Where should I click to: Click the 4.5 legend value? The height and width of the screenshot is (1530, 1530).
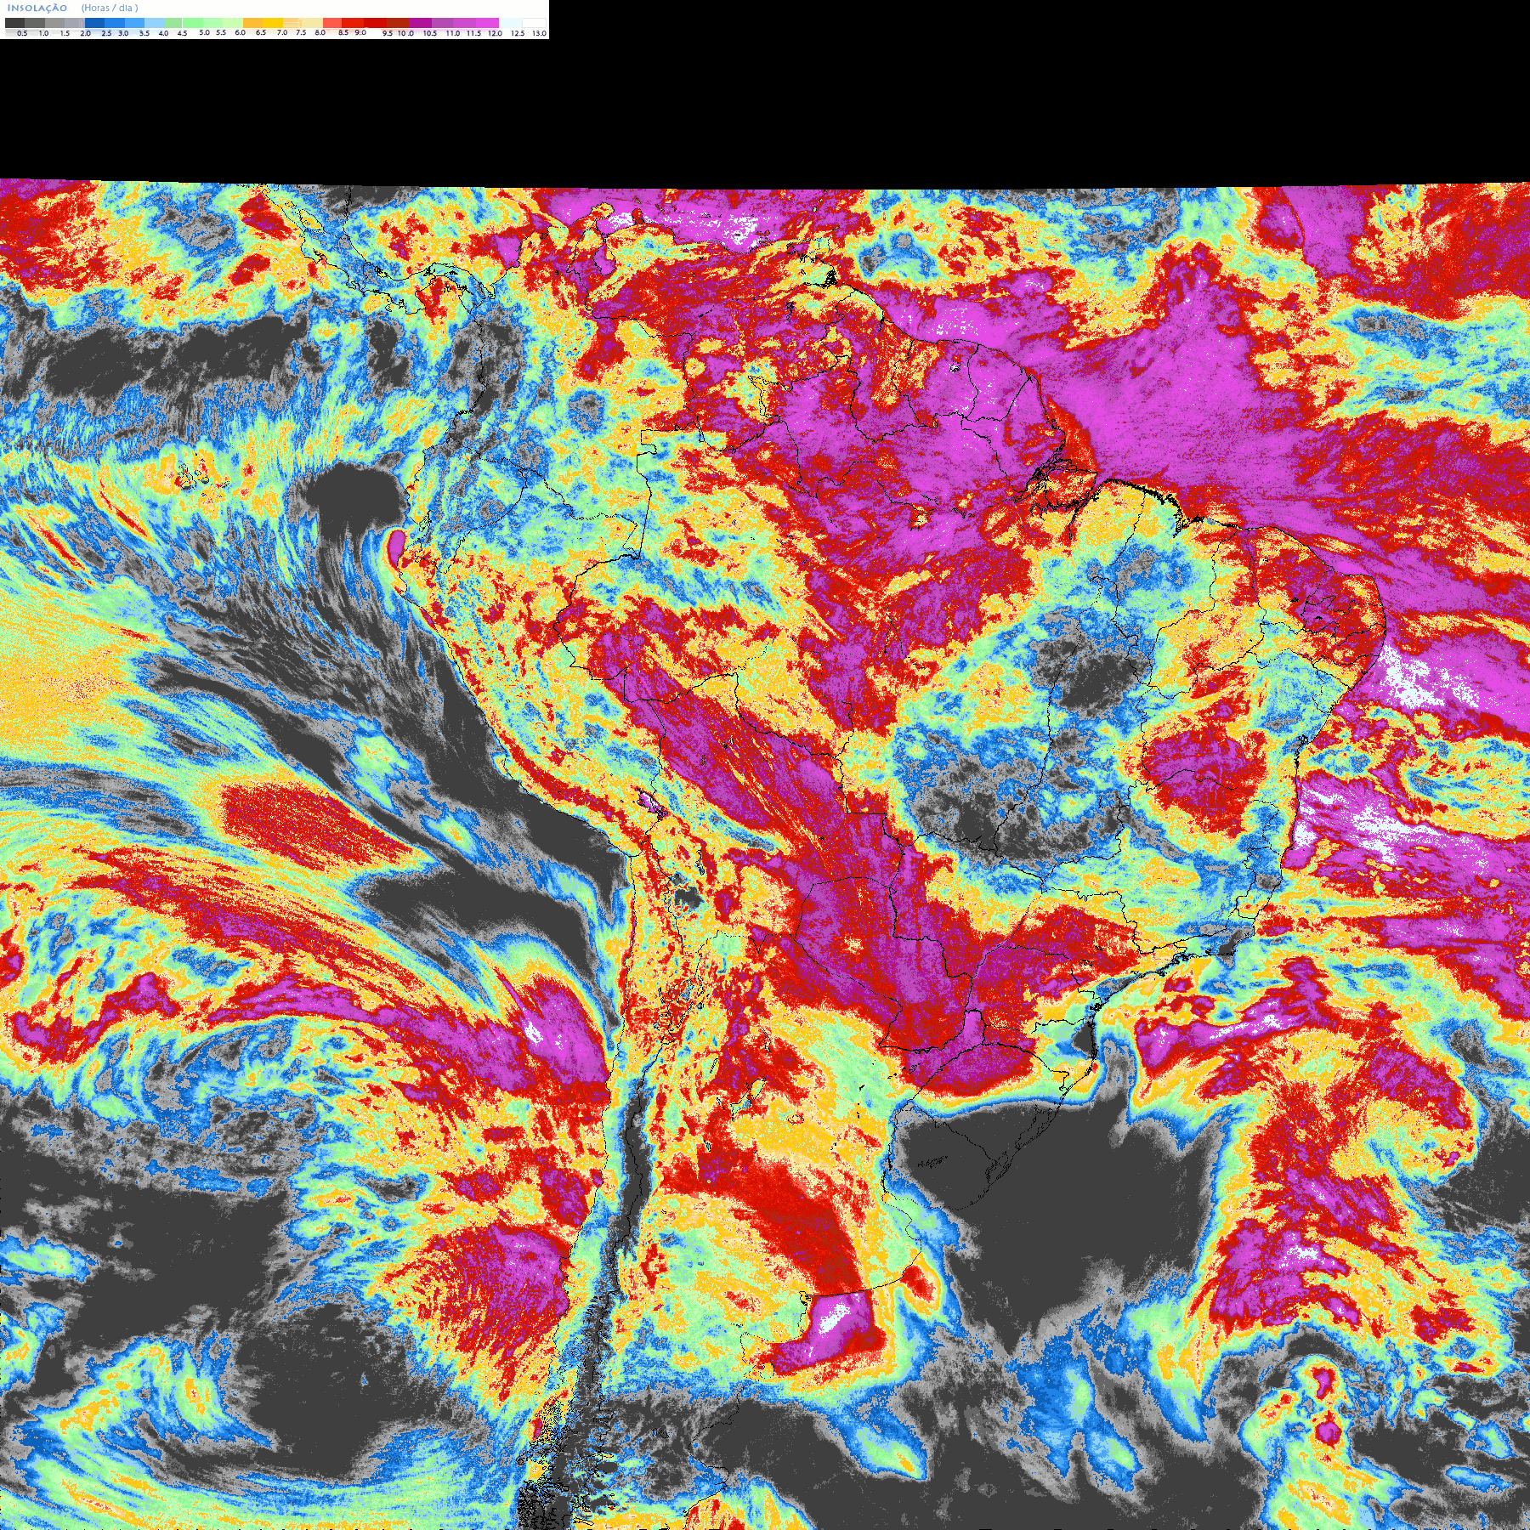[x=182, y=33]
